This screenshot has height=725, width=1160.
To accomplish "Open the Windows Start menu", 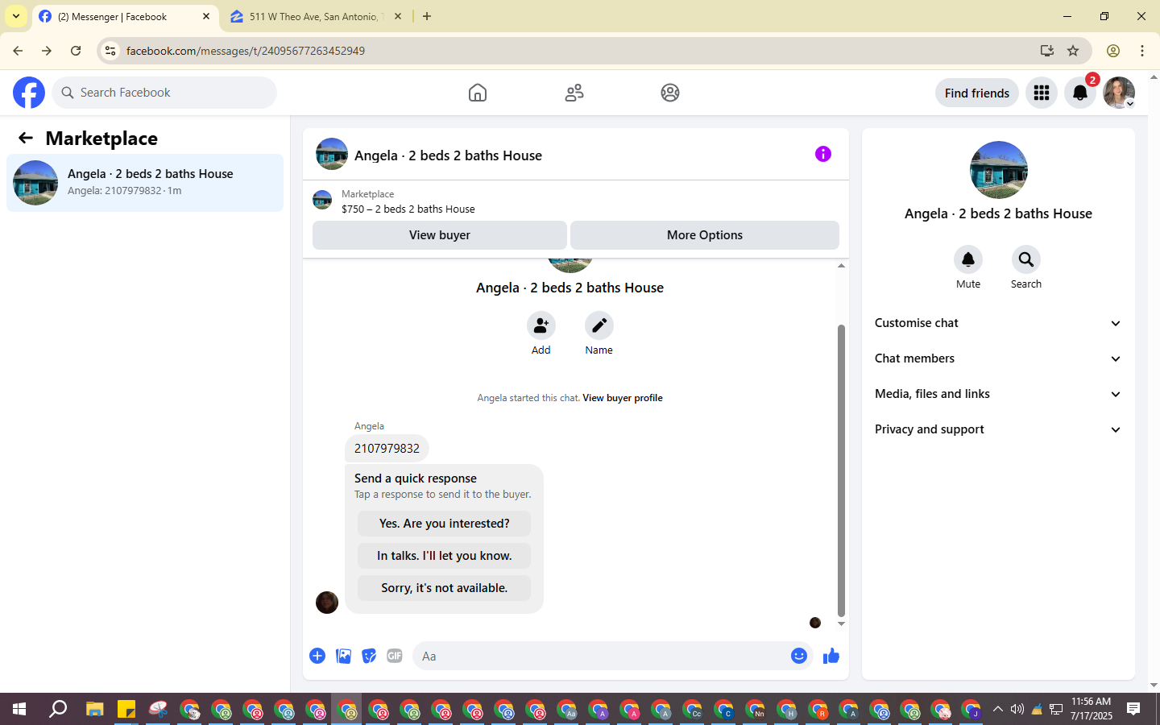I will (19, 709).
